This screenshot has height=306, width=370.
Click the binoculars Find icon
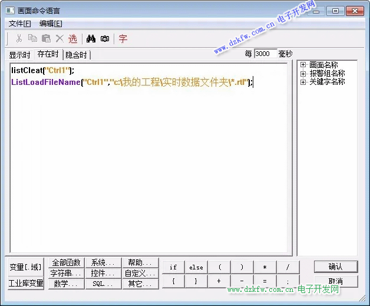pos(91,39)
